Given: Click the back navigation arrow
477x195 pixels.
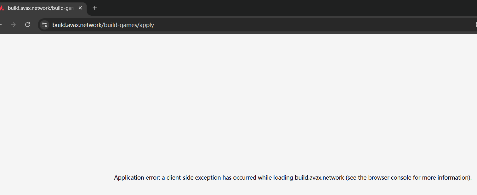Looking at the screenshot, I should click(x=1, y=24).
